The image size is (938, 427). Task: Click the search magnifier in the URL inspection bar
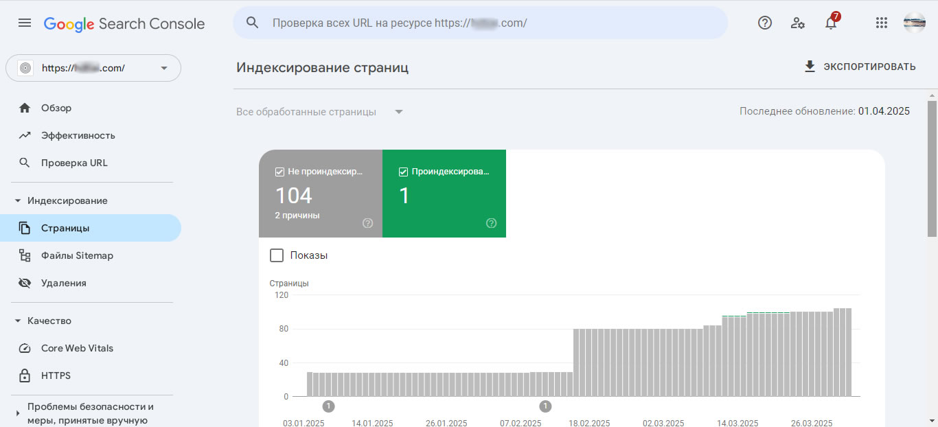pyautogui.click(x=252, y=22)
